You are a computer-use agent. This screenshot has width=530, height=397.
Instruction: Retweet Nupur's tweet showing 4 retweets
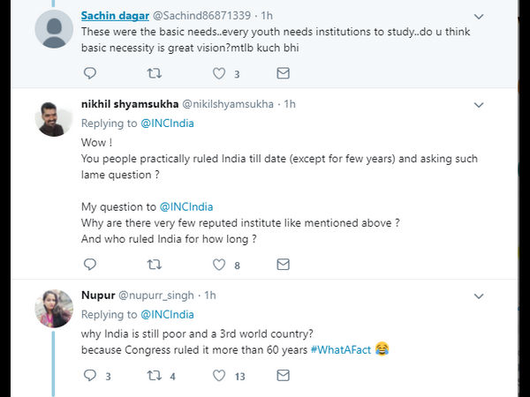[x=154, y=375]
